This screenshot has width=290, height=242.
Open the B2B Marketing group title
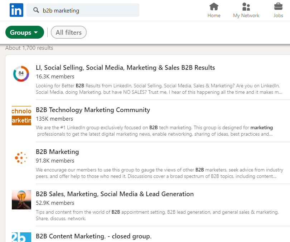tap(57, 152)
